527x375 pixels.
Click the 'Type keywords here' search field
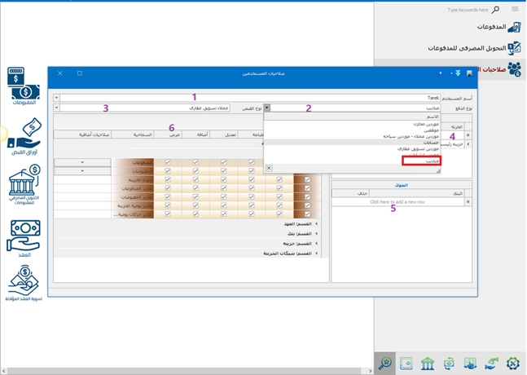pos(468,10)
